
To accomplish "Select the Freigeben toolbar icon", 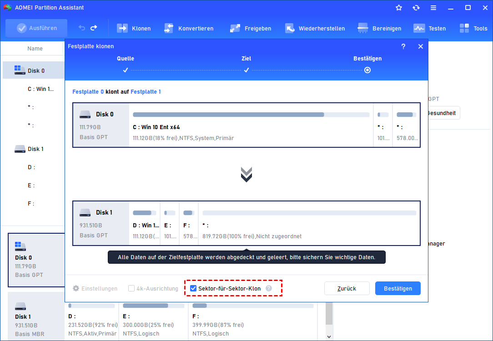I will pyautogui.click(x=235, y=28).
